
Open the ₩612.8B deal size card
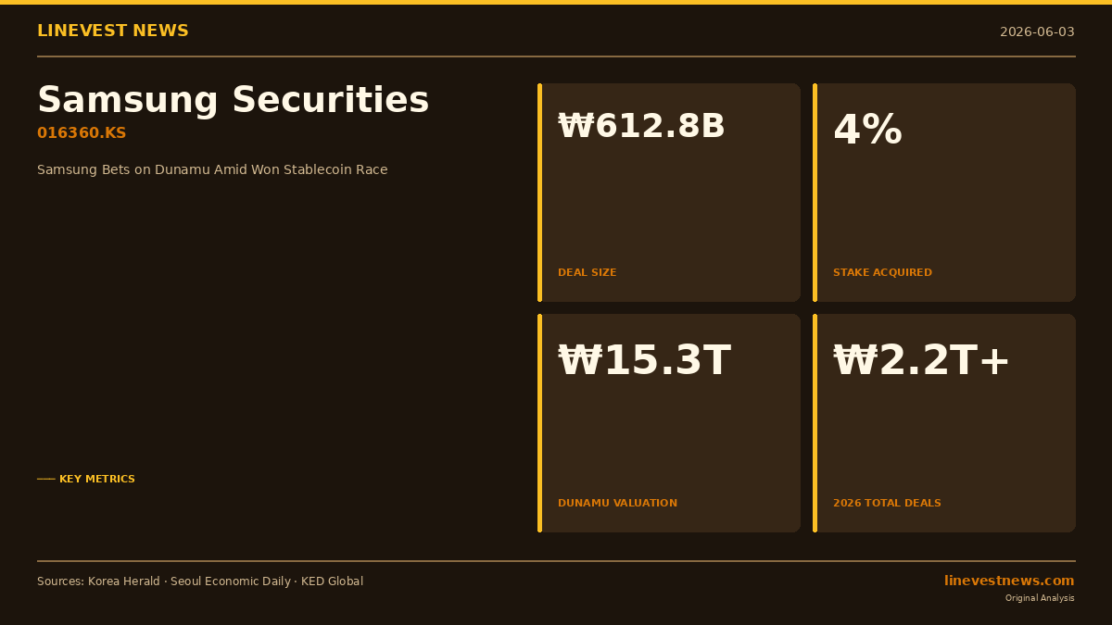[669, 193]
